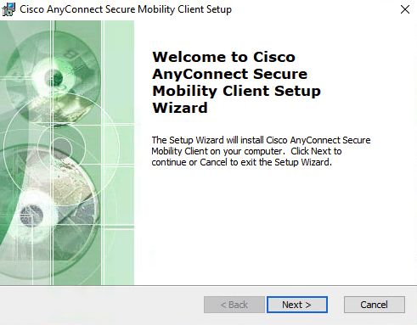This screenshot has width=417, height=325.
Task: Cancel the Setup Wizard
Action: [x=375, y=305]
